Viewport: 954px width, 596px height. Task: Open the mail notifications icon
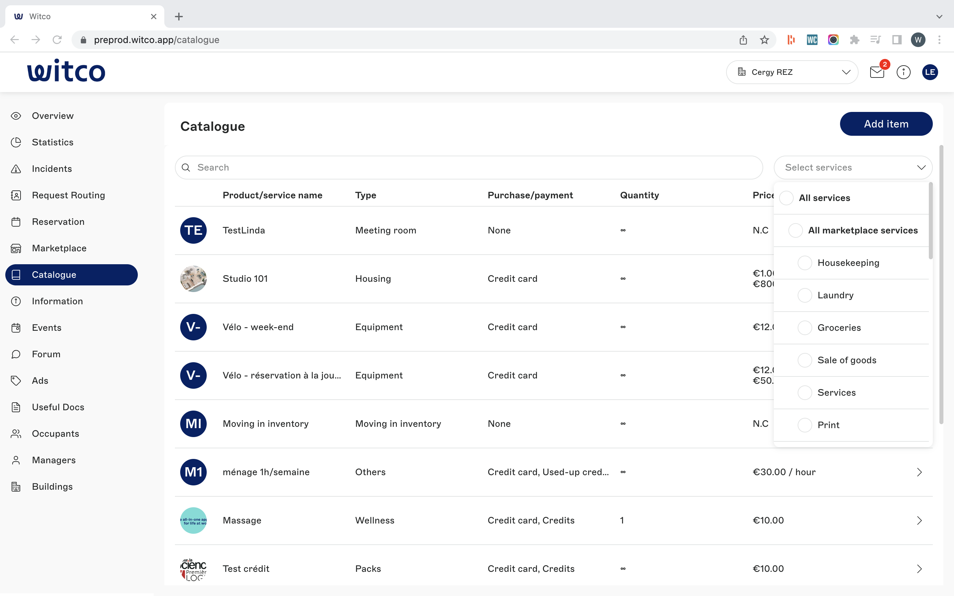pyautogui.click(x=877, y=72)
